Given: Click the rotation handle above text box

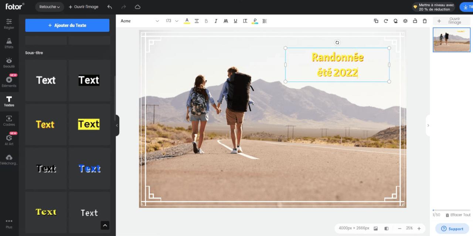Looking at the screenshot, I should pyautogui.click(x=337, y=42).
